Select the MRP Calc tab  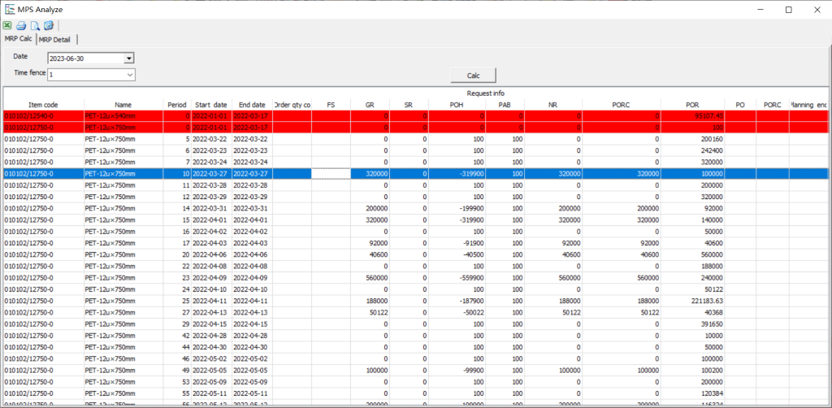tap(18, 39)
